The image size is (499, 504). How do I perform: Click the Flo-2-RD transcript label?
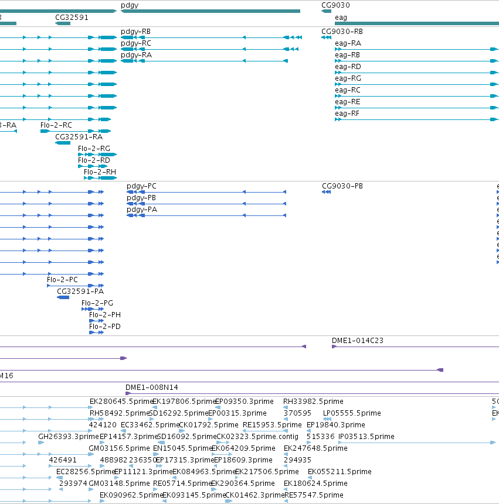point(94,160)
